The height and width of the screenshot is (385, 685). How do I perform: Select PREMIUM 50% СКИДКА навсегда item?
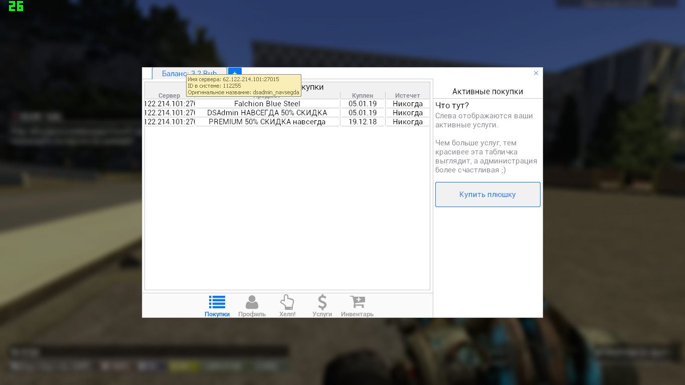click(x=267, y=122)
